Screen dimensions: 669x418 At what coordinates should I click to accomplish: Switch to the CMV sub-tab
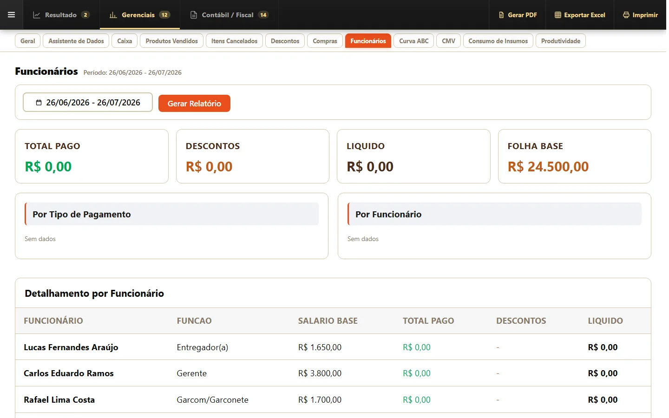448,41
